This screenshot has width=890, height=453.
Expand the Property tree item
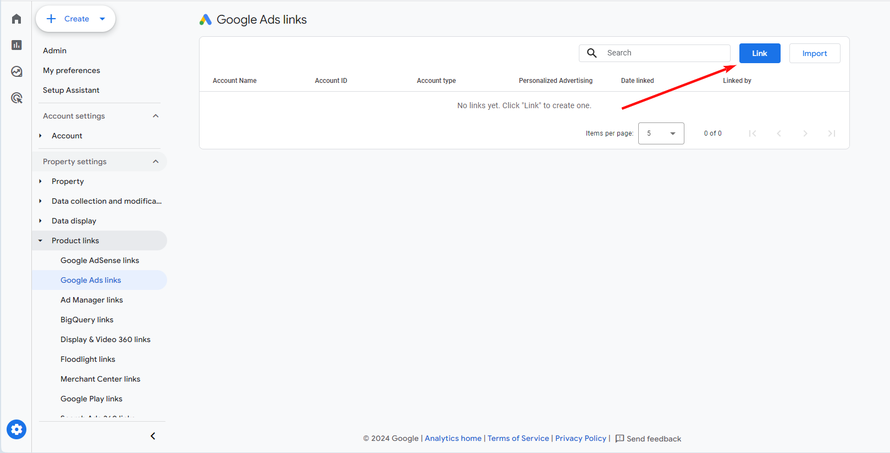click(x=40, y=181)
